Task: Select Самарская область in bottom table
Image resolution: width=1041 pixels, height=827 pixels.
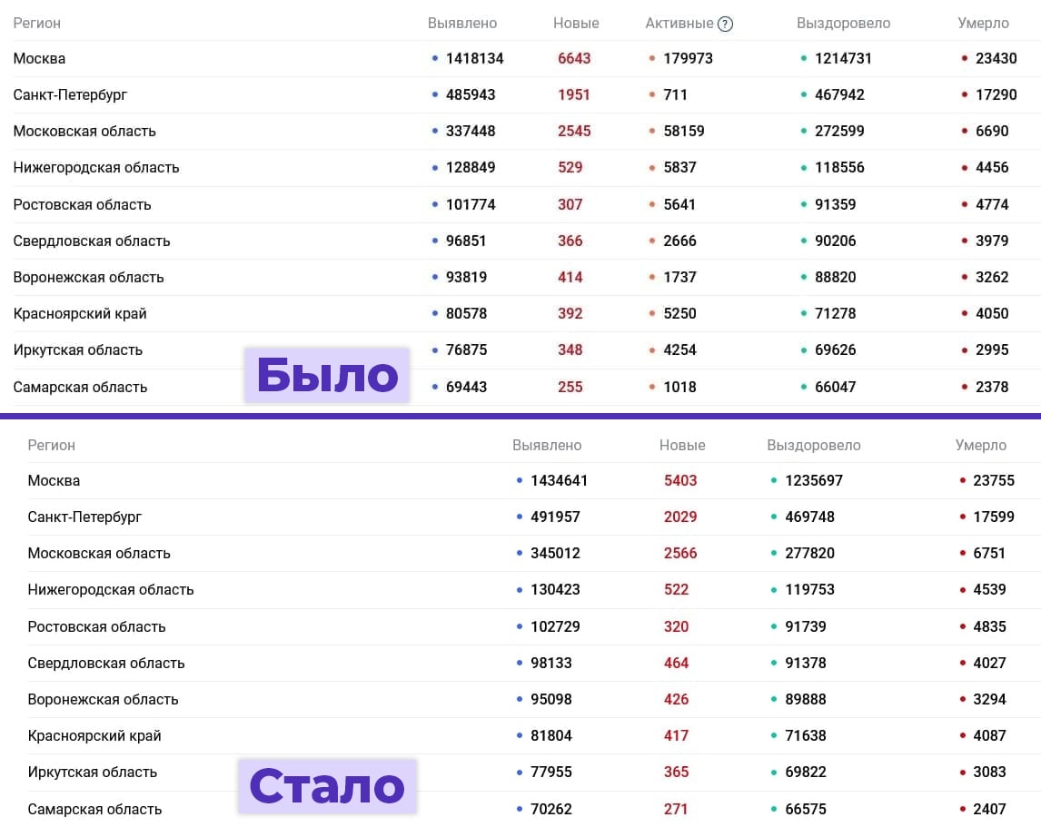Action: 94,810
